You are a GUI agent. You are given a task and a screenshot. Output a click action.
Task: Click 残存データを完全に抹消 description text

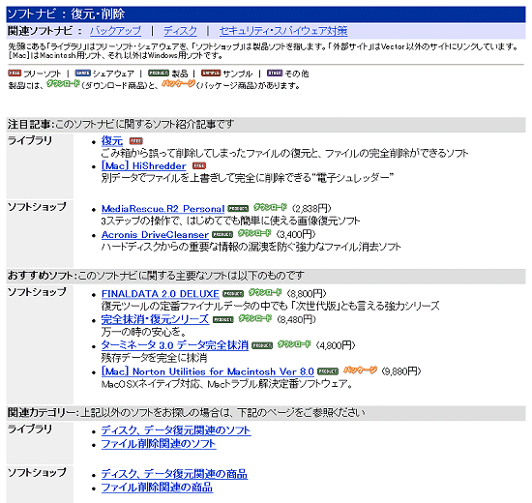pyautogui.click(x=154, y=358)
